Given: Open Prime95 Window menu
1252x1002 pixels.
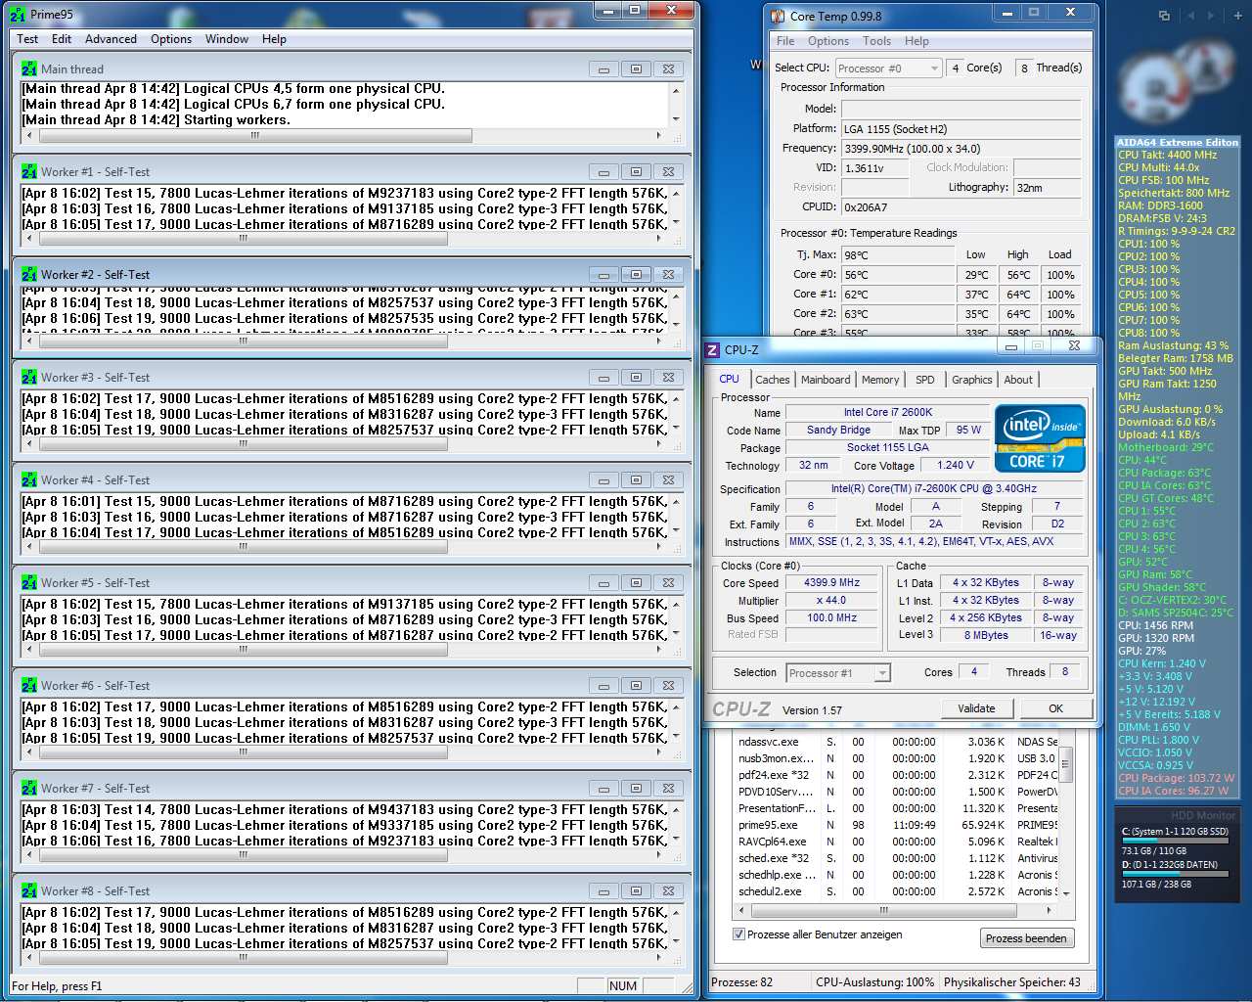Looking at the screenshot, I should [227, 39].
